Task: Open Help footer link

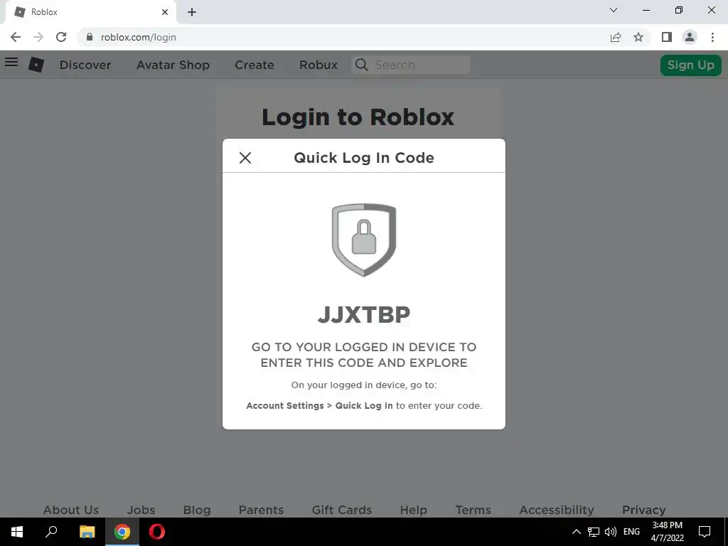Action: pyautogui.click(x=414, y=510)
